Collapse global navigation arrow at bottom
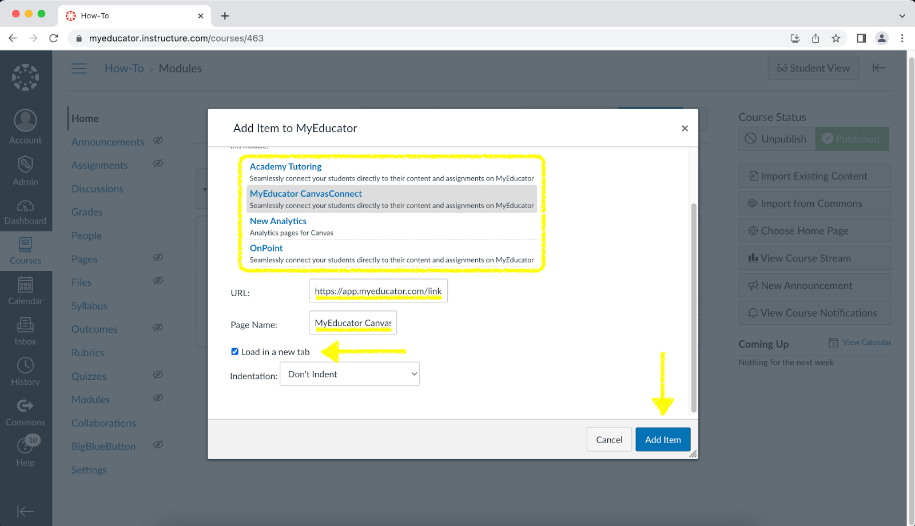 point(25,511)
